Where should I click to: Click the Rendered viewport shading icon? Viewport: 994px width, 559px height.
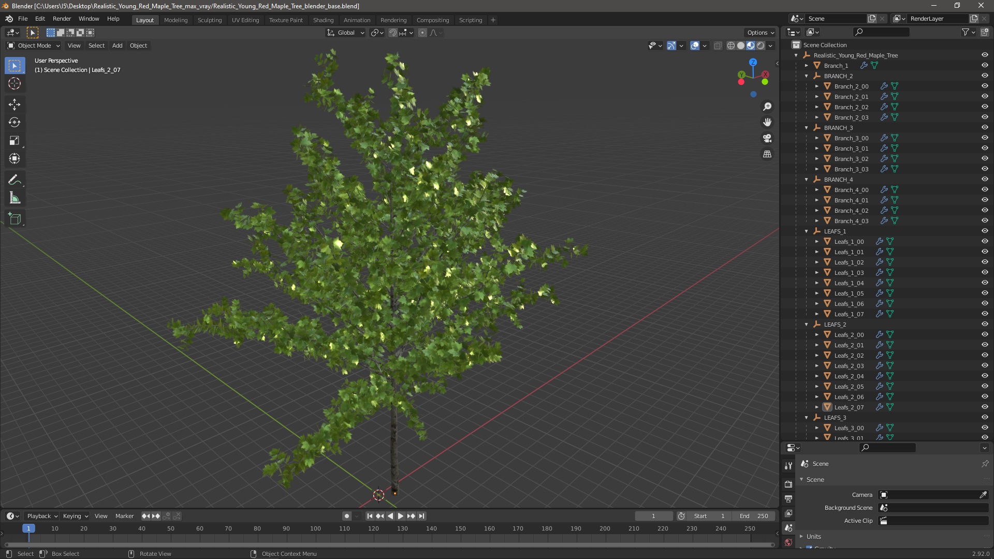click(x=760, y=45)
